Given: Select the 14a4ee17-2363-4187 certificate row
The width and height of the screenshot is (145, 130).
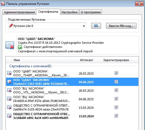Looking at the screenshot, I should pyautogui.click(x=72, y=82).
